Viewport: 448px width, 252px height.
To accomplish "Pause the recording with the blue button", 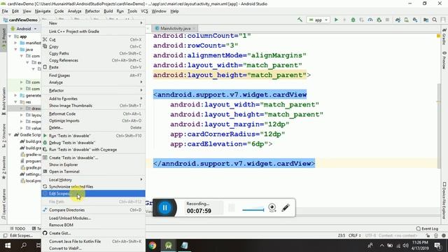I will pos(165,207).
